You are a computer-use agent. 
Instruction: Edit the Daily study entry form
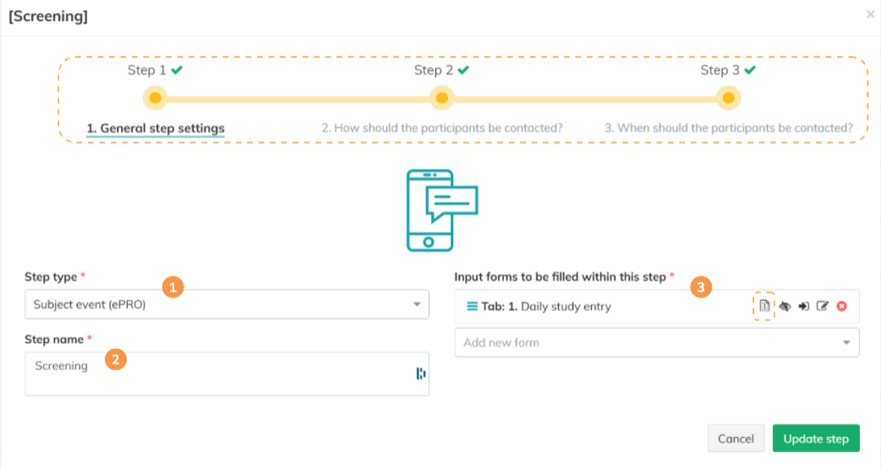click(822, 306)
